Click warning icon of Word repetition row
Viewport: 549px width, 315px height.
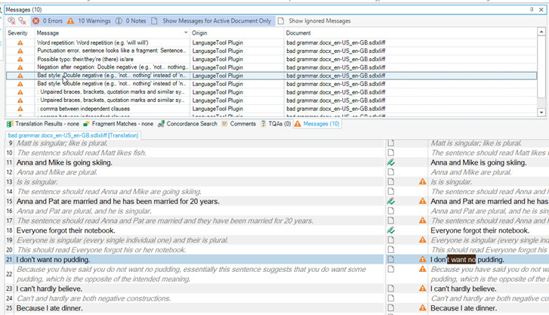[x=20, y=43]
